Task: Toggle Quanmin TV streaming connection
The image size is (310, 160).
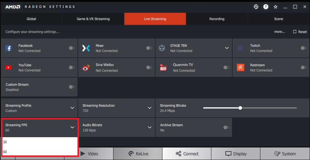Action: tap(226, 67)
